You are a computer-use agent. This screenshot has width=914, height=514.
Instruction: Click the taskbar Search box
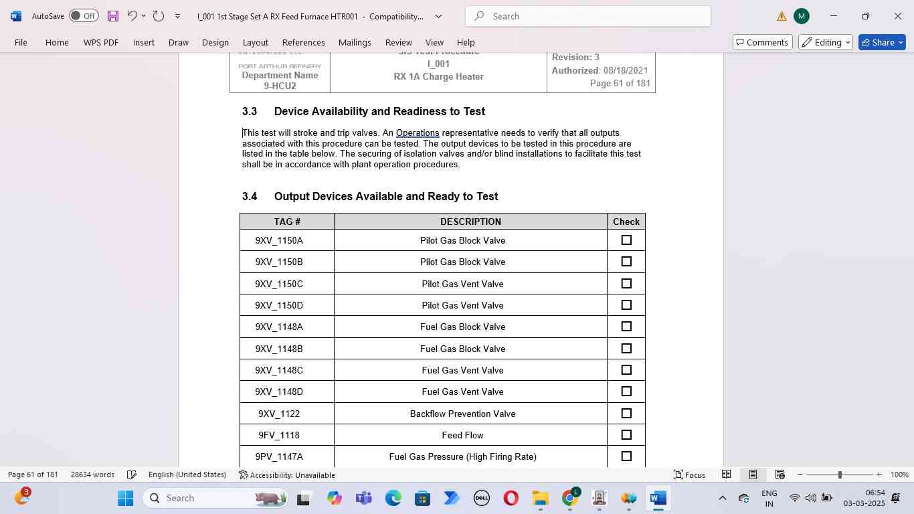point(217,498)
